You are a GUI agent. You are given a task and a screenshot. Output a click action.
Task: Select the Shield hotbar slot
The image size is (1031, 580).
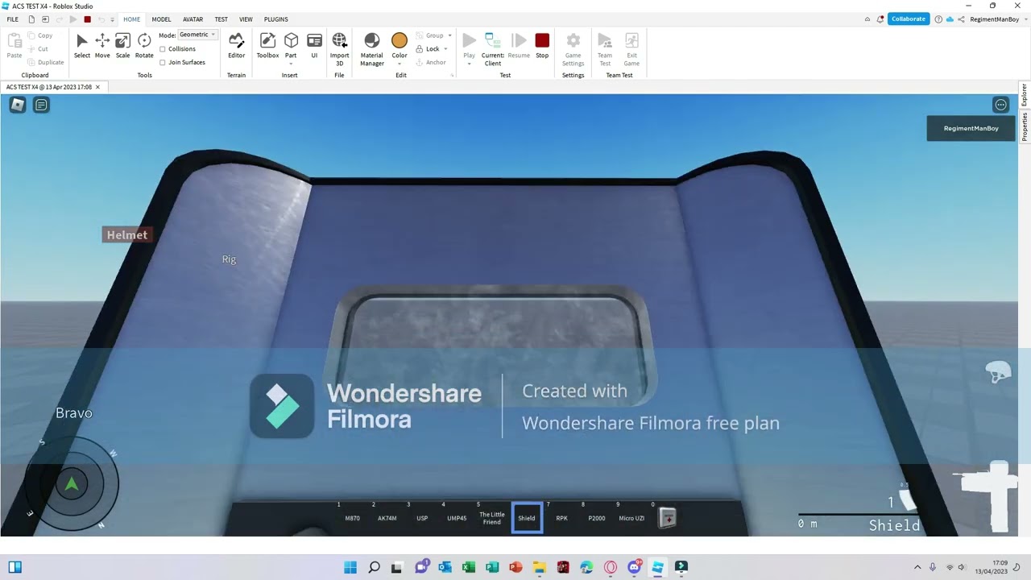[x=527, y=518]
